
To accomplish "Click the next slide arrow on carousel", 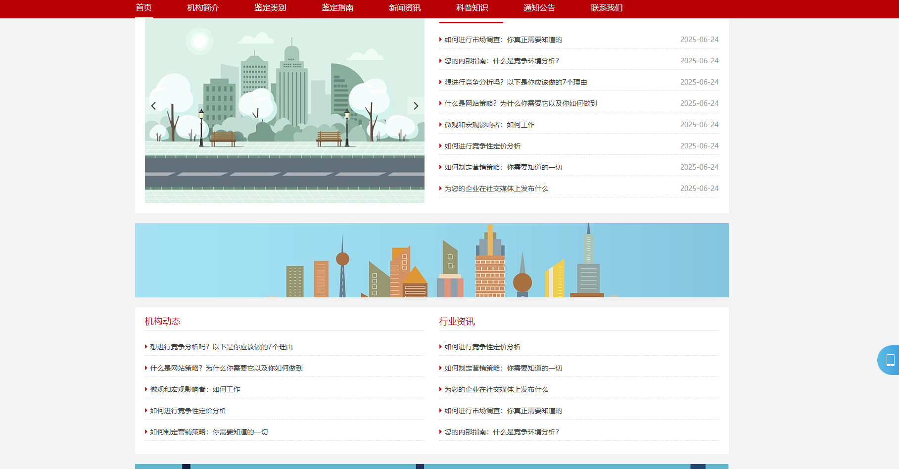I will pyautogui.click(x=416, y=106).
